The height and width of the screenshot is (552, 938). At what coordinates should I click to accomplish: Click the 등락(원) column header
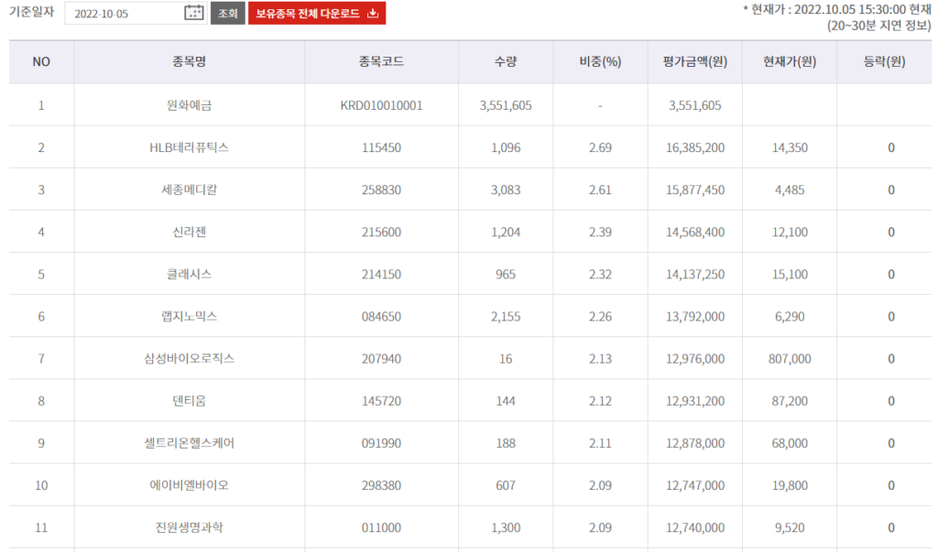(x=884, y=62)
